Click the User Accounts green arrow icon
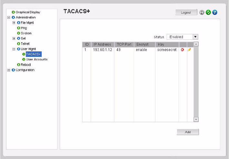Image resolution: width=229 pixels, height=159 pixels. tap(24, 59)
